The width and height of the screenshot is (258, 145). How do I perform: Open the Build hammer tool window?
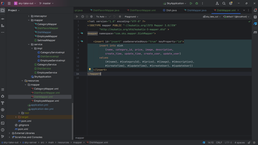[x=3, y=103]
